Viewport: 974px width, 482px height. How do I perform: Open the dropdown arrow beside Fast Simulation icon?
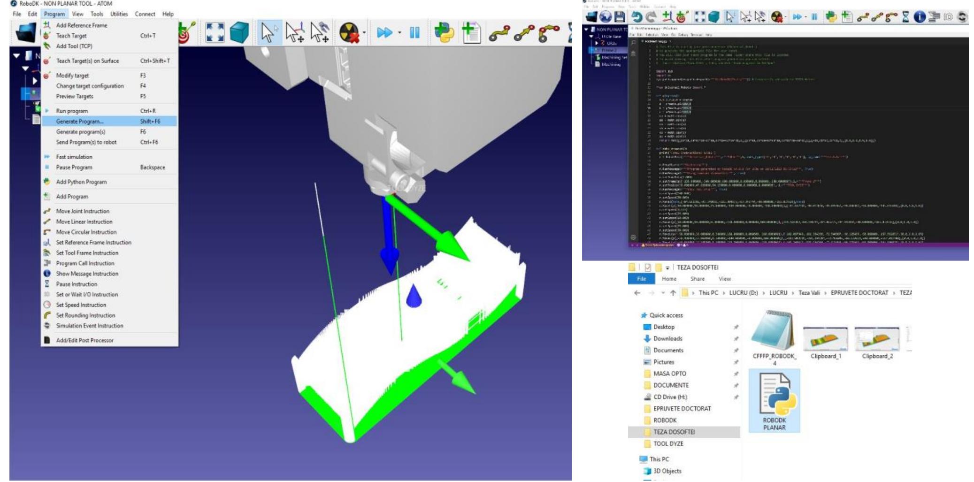[399, 33]
